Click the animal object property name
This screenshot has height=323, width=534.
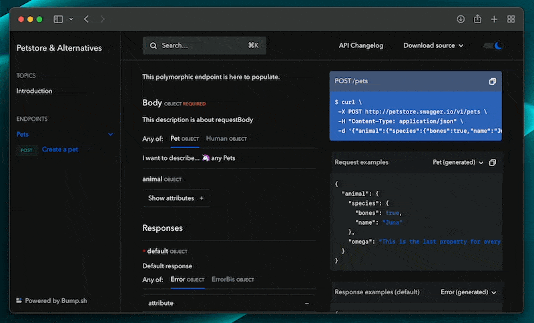point(152,179)
